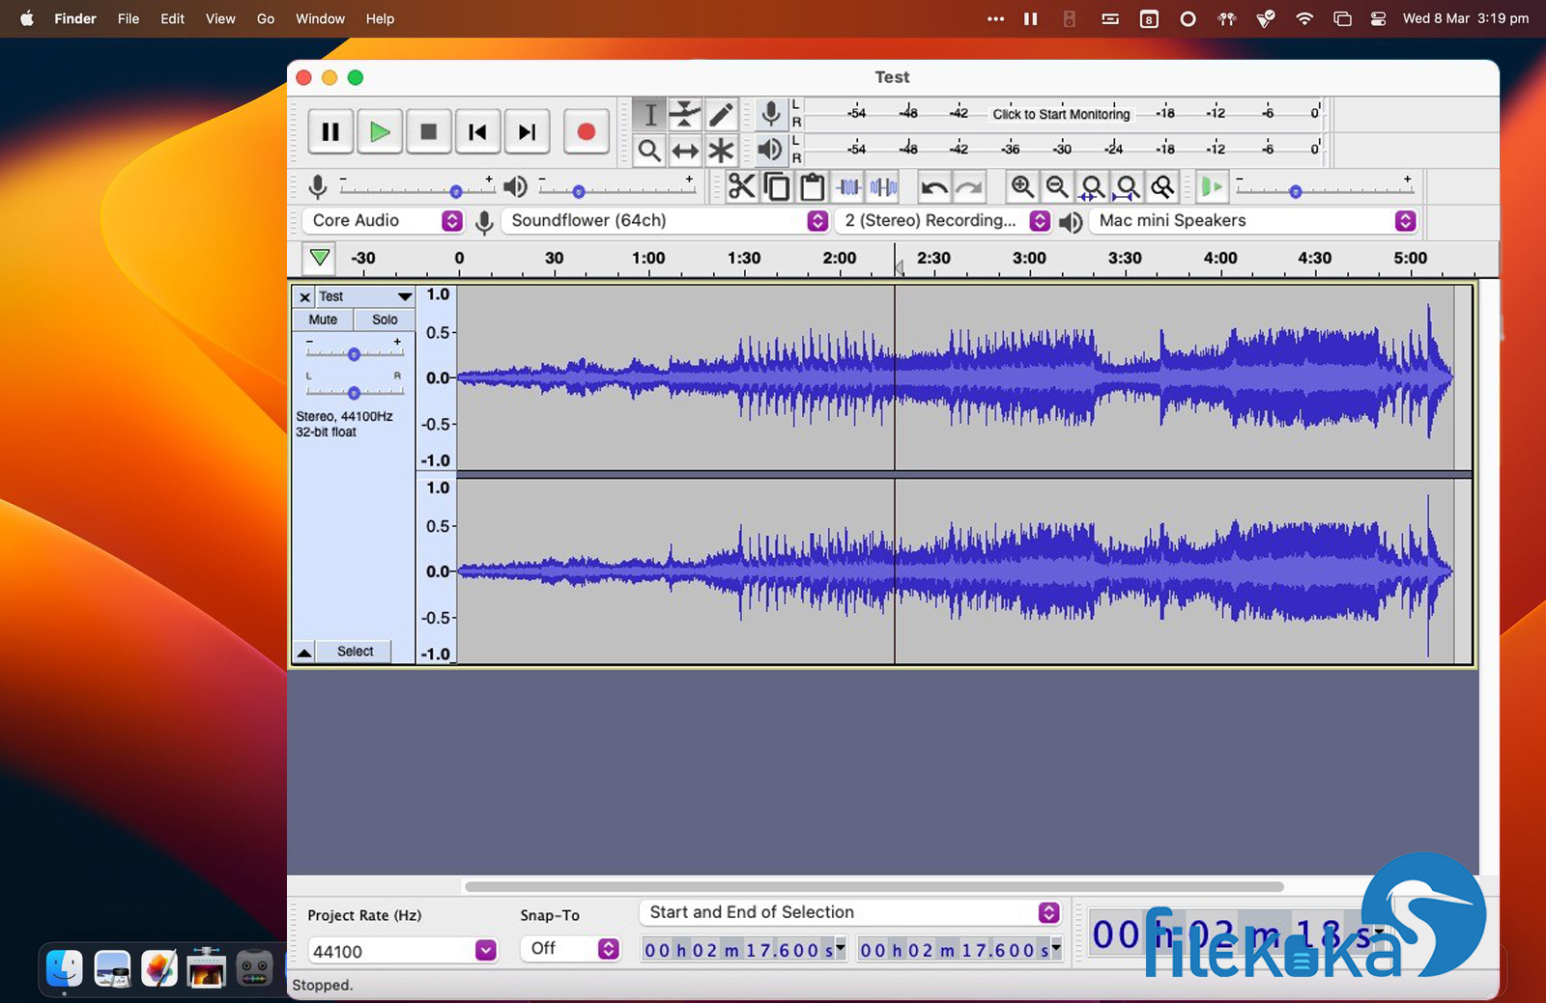
Task: Click the Zoom Toggle icon
Action: [x=1162, y=186]
